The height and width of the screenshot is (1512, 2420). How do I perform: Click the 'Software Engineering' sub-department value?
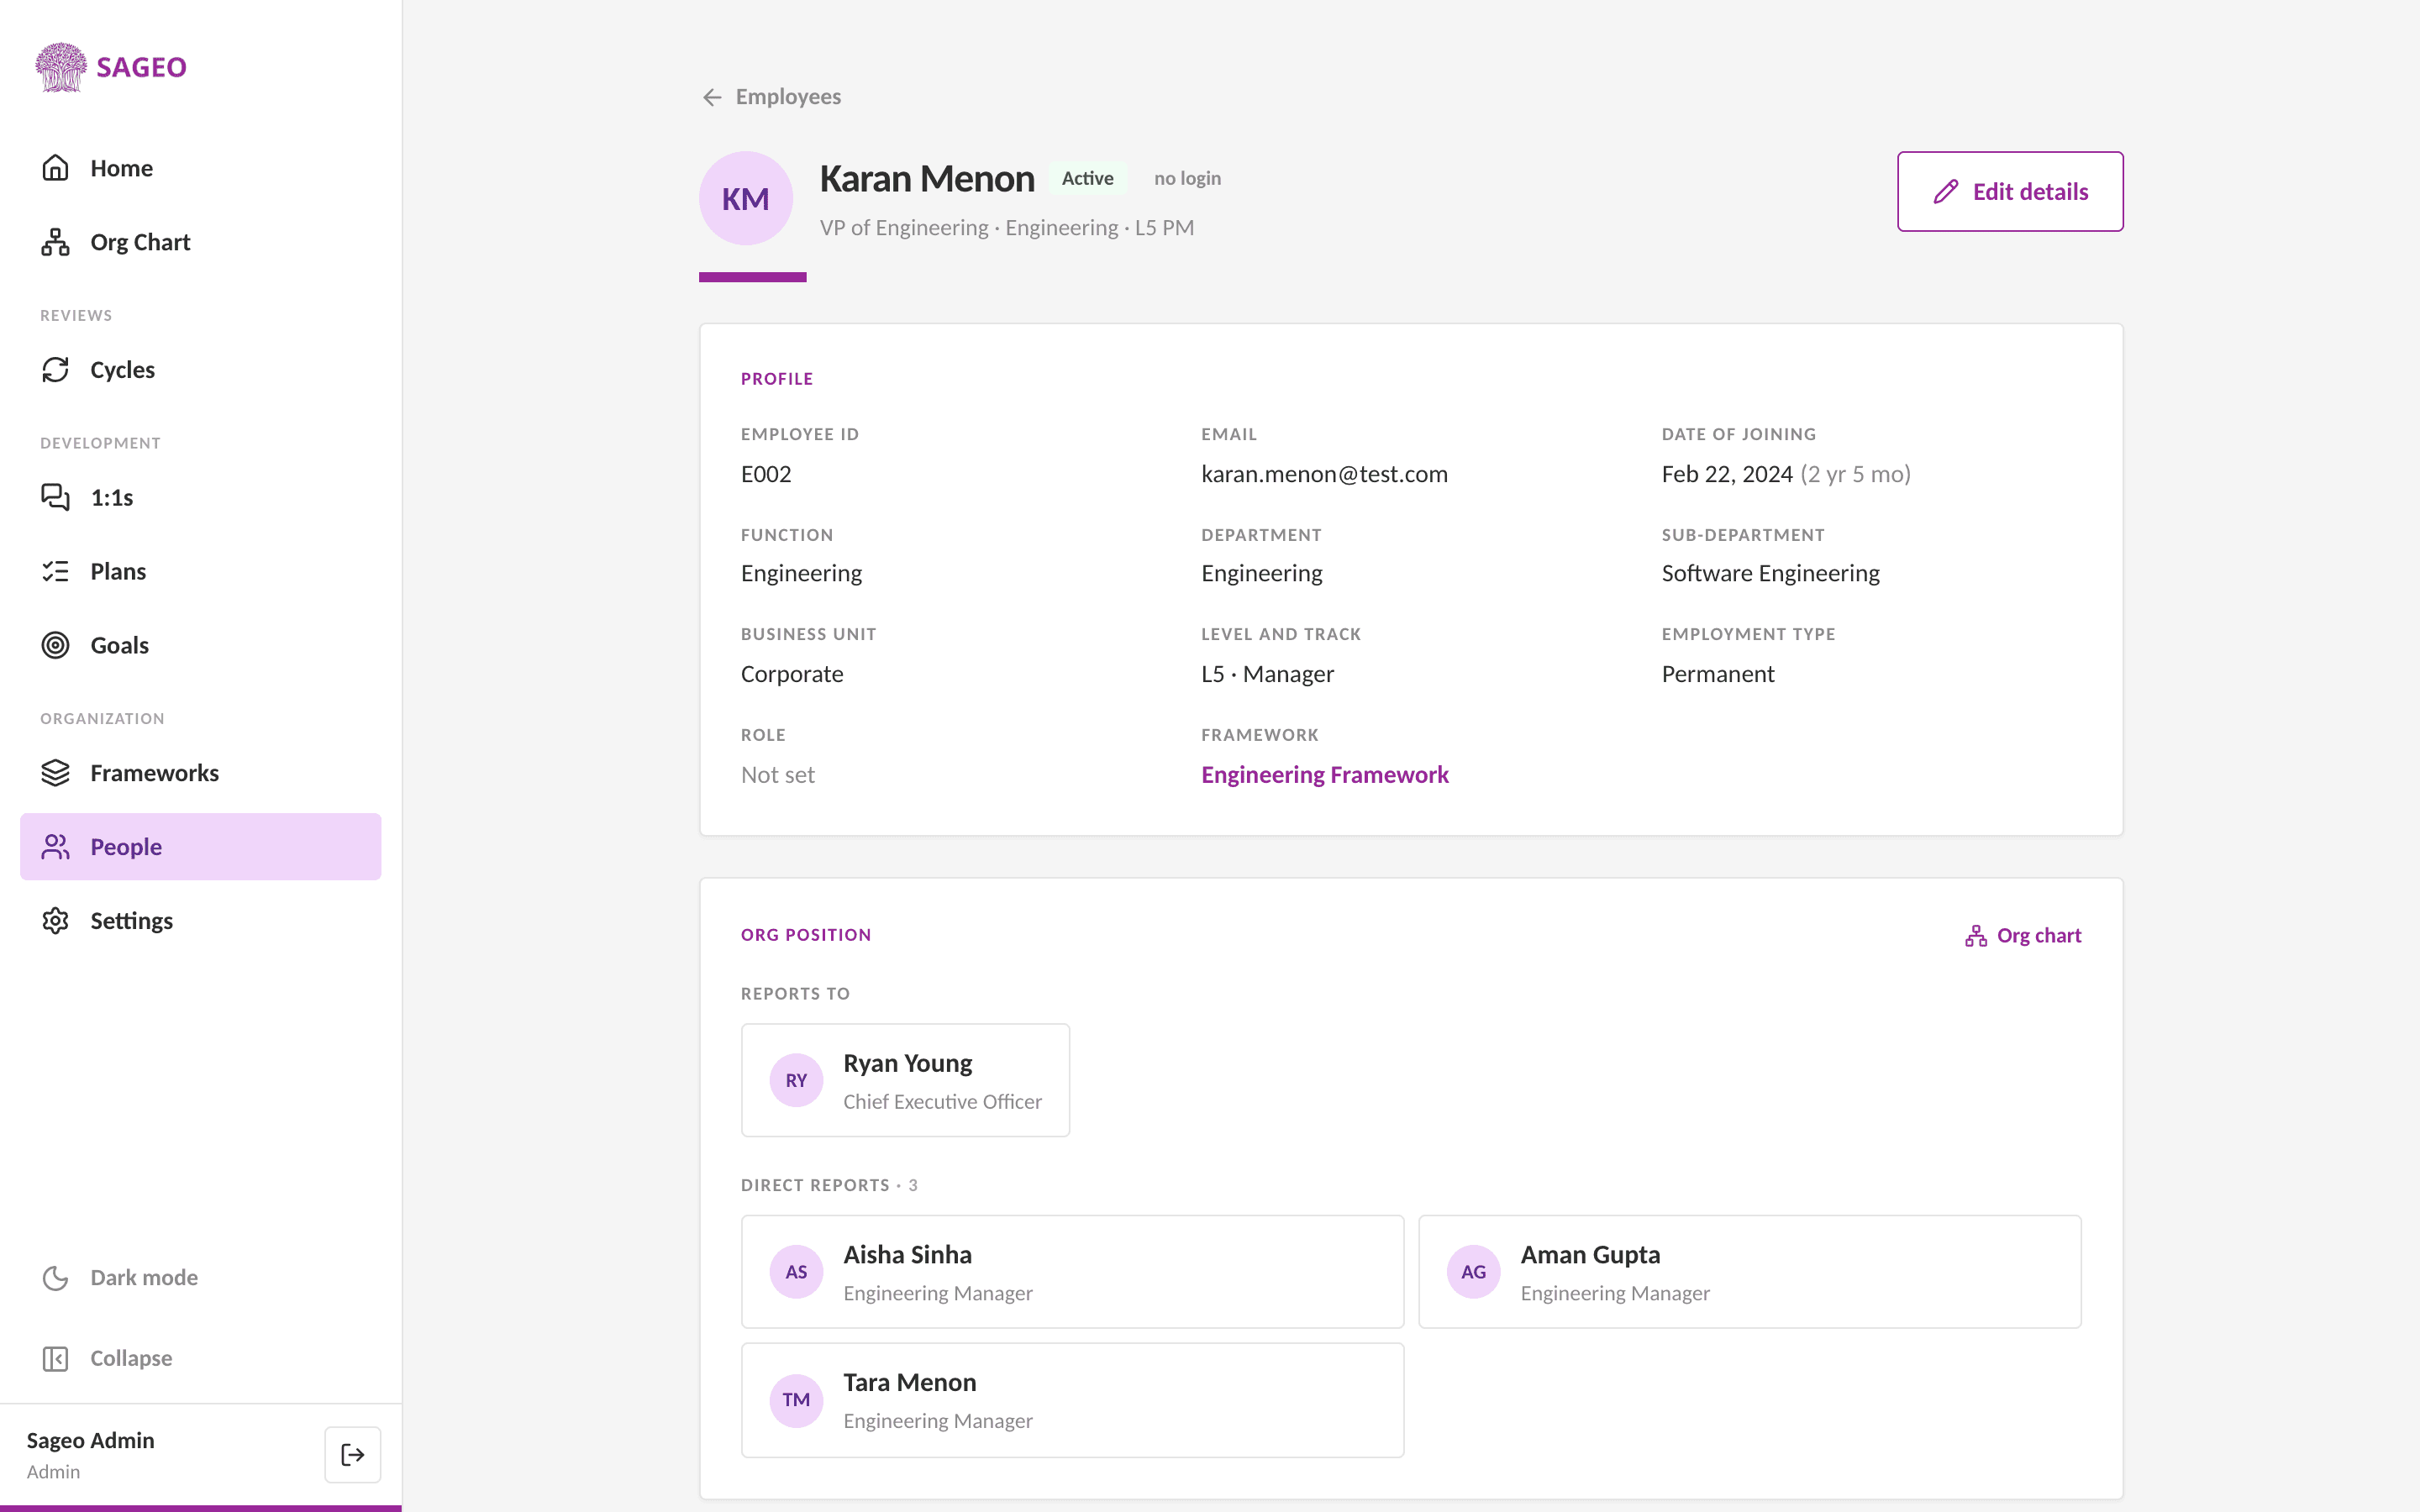[x=1770, y=573]
